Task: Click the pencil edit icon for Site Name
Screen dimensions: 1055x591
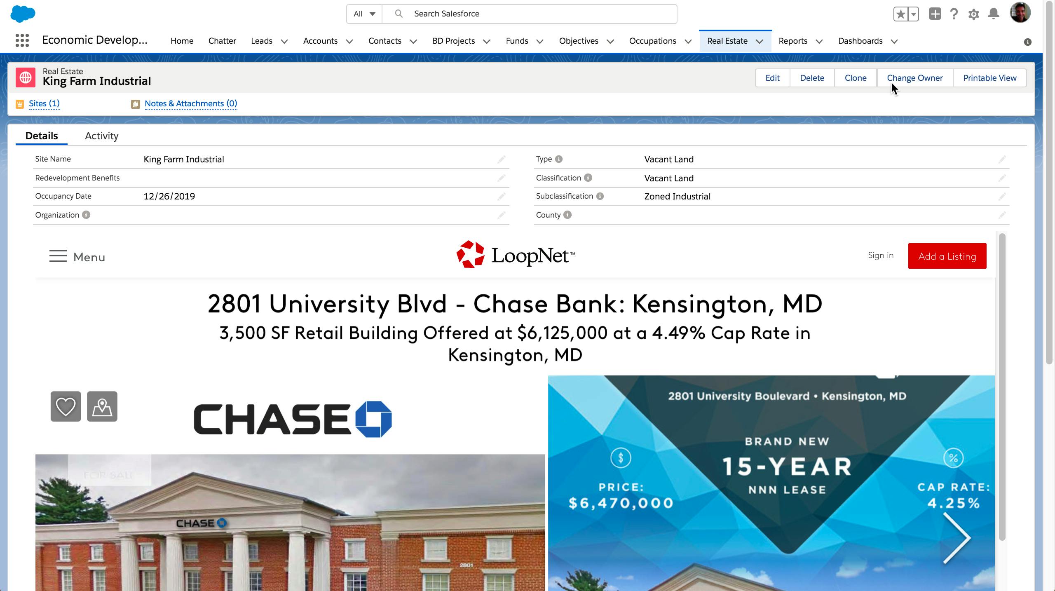Action: click(501, 159)
